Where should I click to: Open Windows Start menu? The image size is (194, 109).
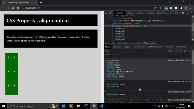(x=4, y=106)
